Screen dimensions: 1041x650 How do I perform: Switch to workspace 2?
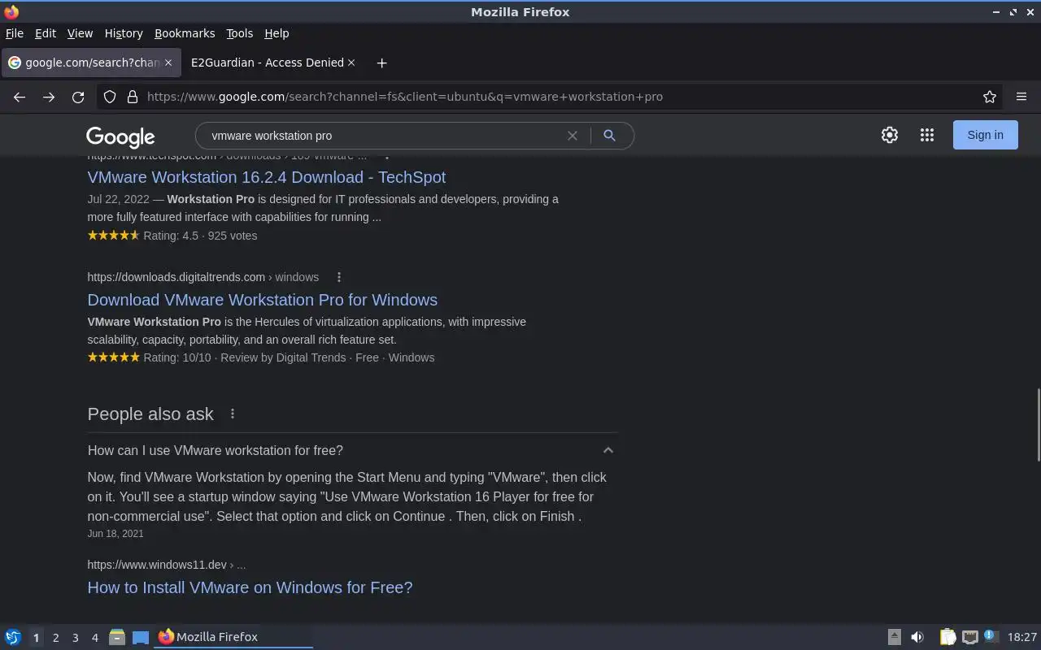[55, 637]
